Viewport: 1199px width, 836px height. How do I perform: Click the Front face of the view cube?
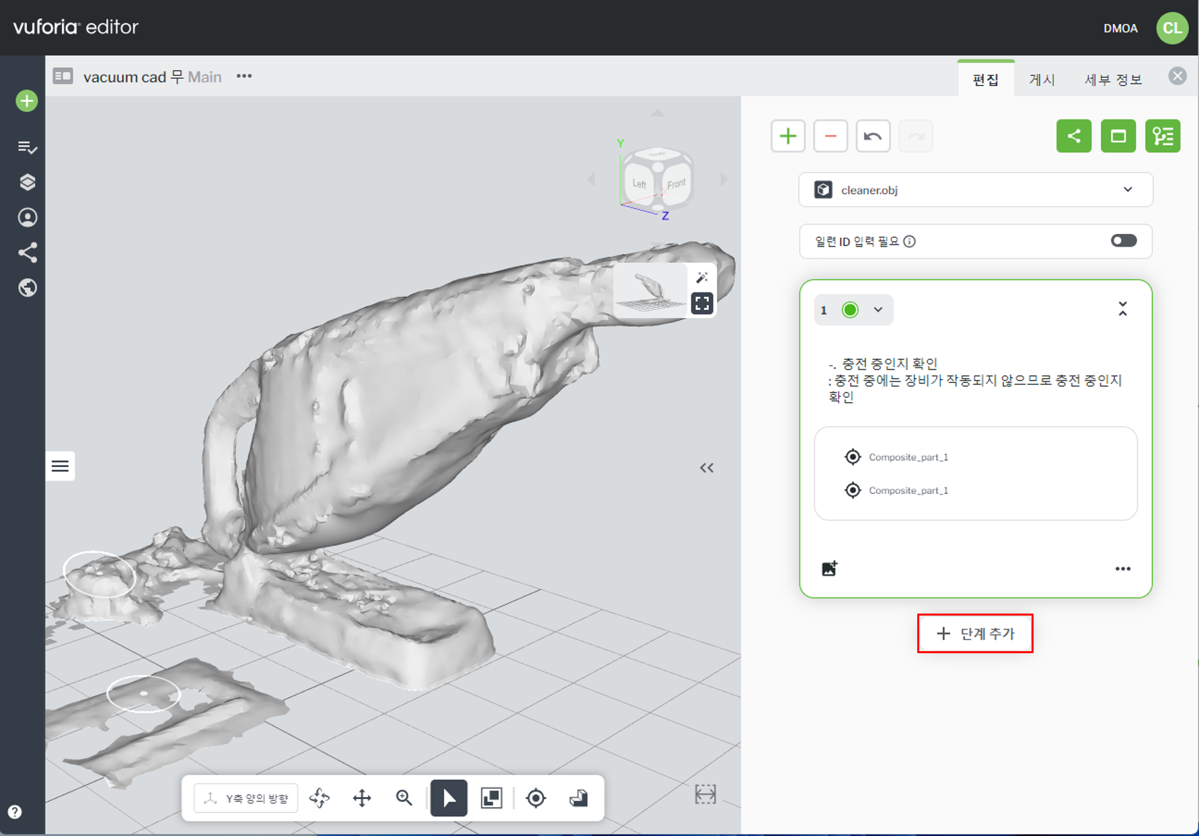[676, 184]
